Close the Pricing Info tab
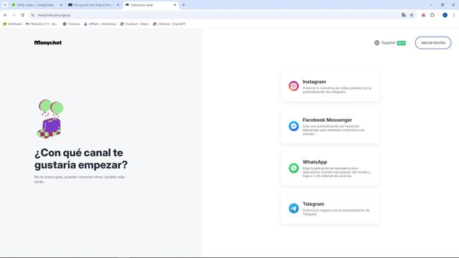The height and width of the screenshot is (258, 459). point(118,5)
